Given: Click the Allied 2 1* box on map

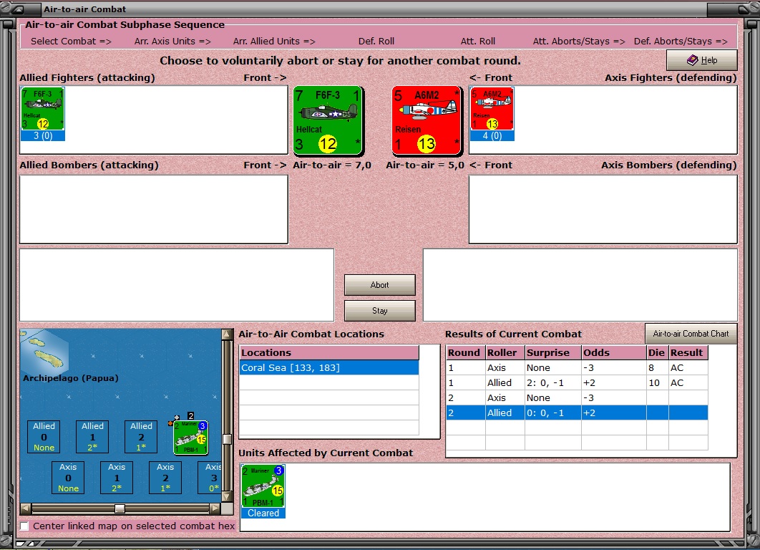Looking at the screenshot, I should pos(141,437).
